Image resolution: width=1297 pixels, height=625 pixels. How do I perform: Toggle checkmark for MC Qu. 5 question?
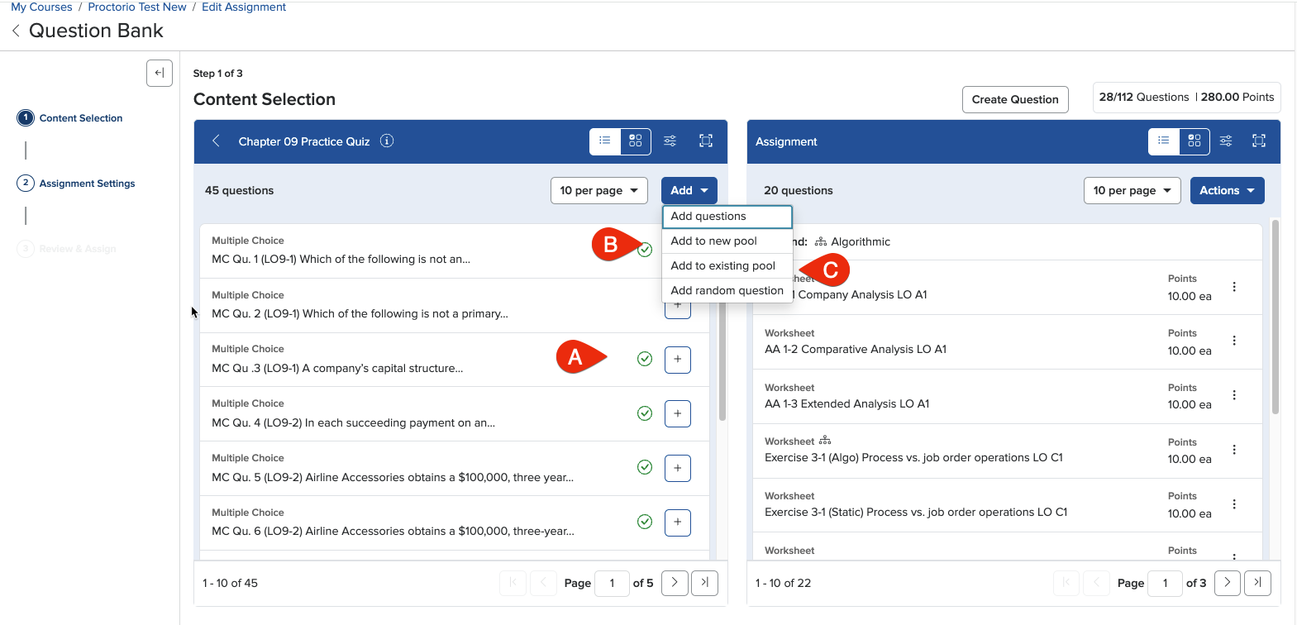tap(645, 467)
